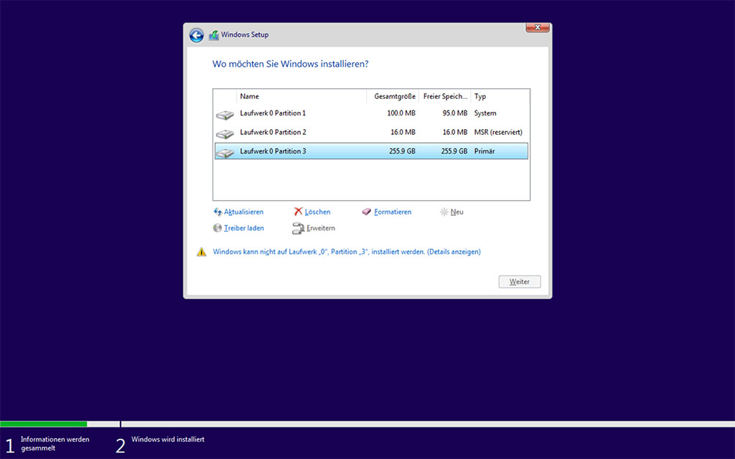
Task: Delete partition with Löschen link
Action: 317,212
